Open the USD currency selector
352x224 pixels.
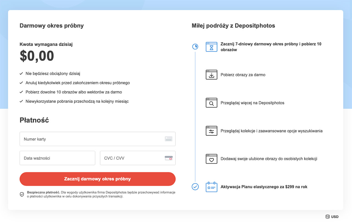click(332, 217)
